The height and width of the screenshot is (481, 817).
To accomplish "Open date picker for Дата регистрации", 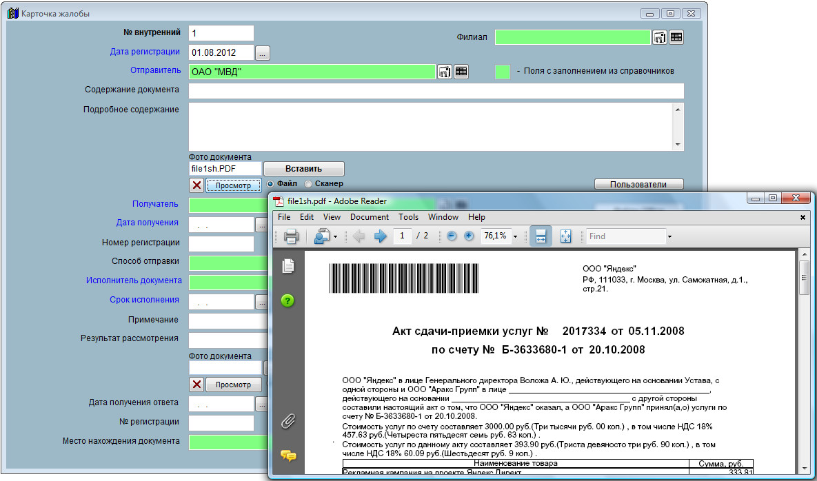I will [x=263, y=52].
